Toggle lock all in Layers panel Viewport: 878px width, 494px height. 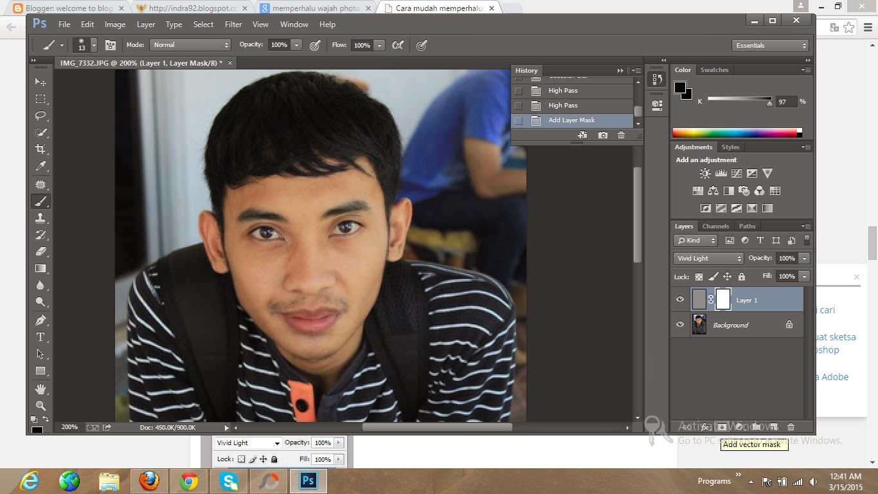point(742,277)
